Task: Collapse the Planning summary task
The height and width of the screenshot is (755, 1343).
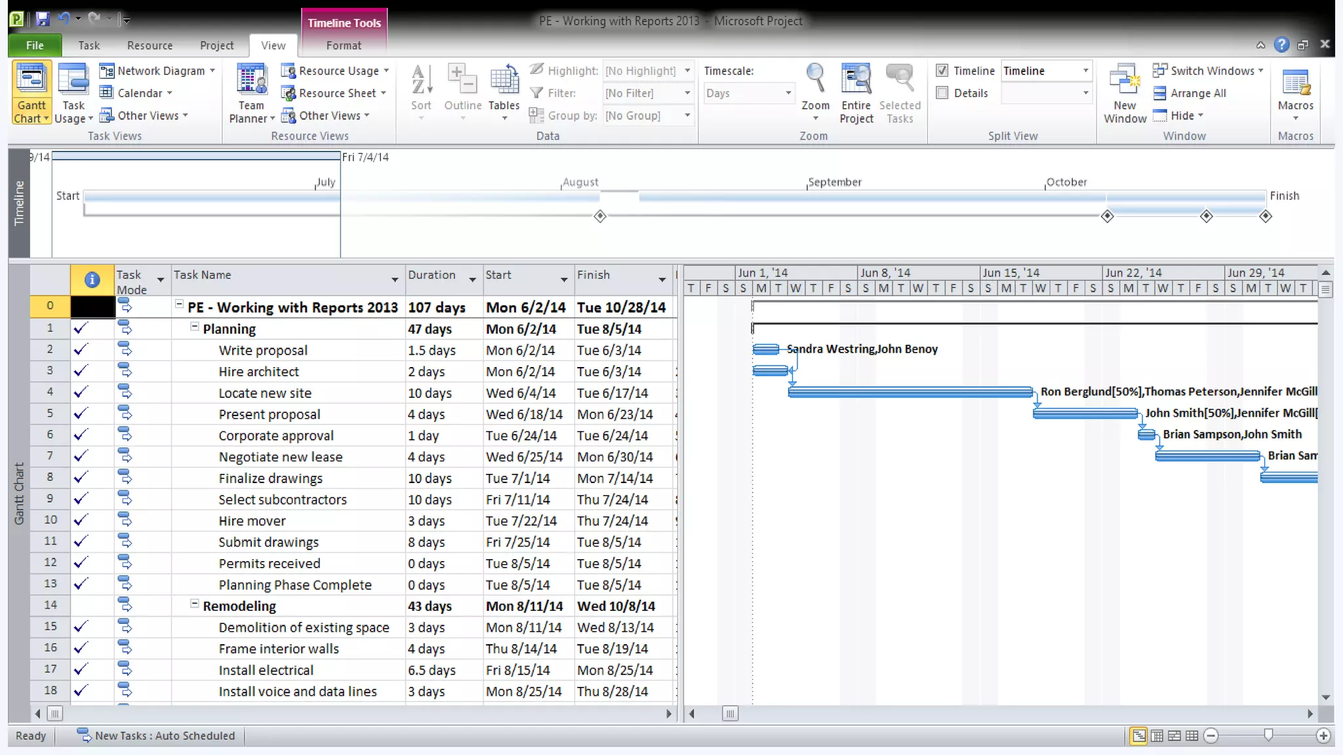Action: click(195, 326)
